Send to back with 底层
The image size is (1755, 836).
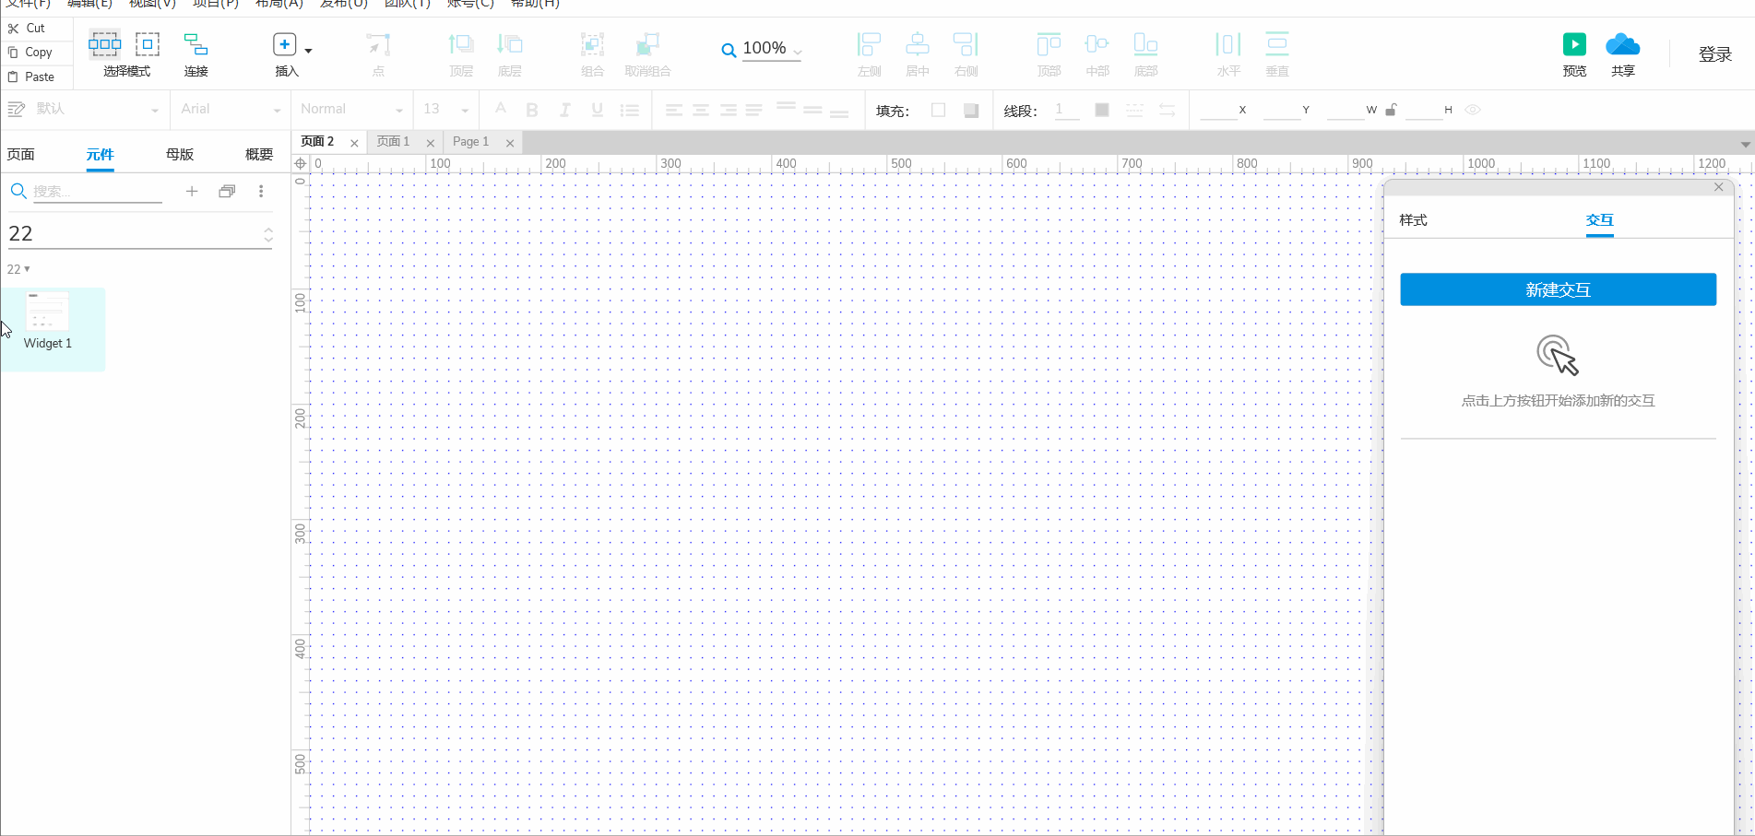[x=509, y=44]
